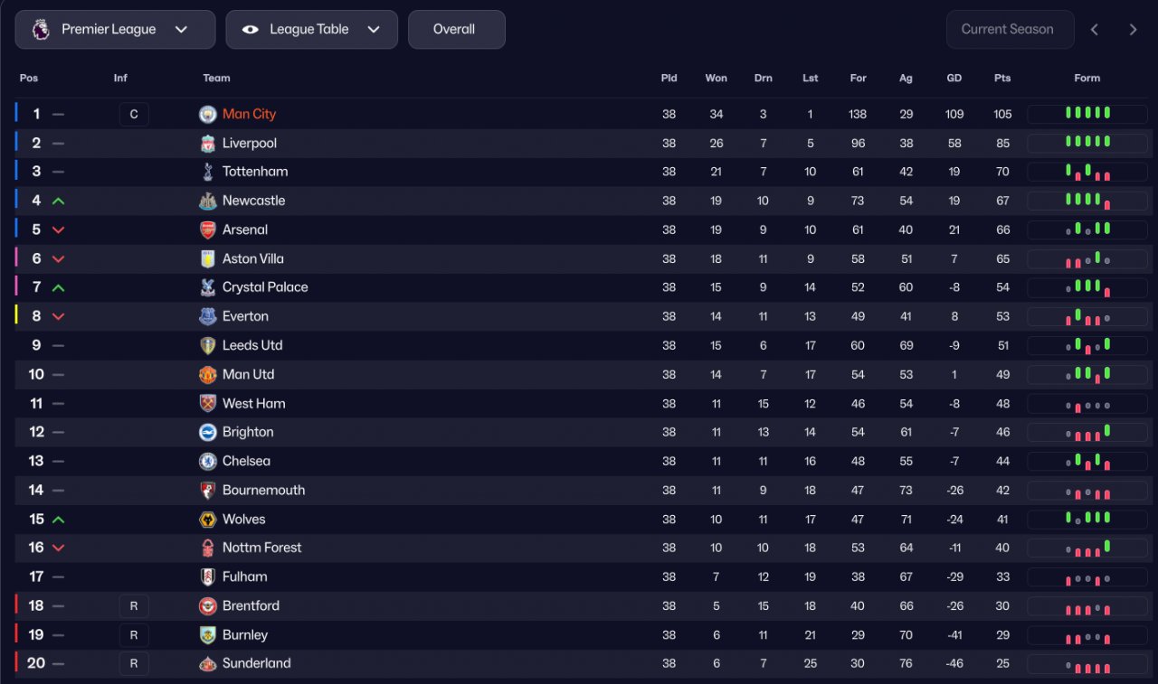Open the Man City team link
Viewport: 1158px width, 684px height.
tap(249, 114)
